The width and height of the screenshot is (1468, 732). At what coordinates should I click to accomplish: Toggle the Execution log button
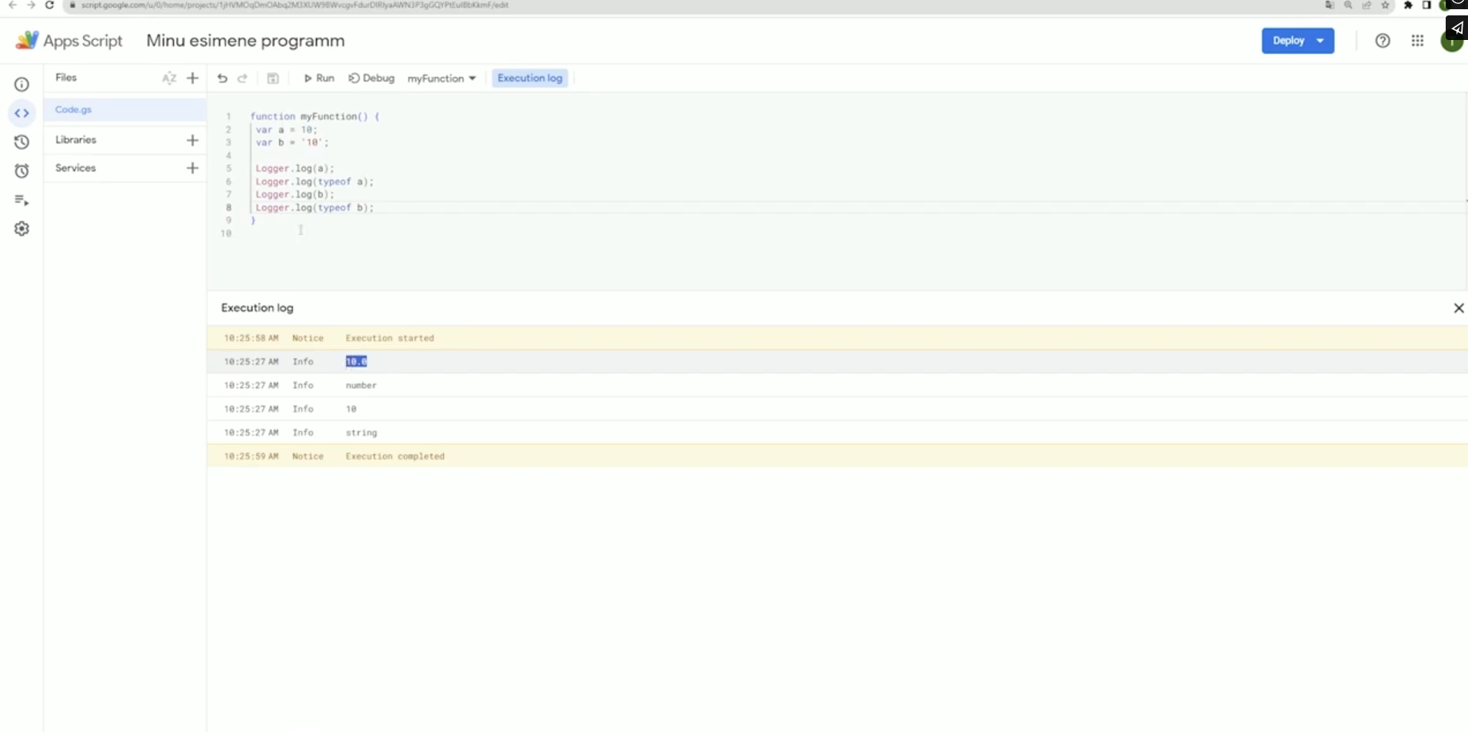tap(530, 78)
